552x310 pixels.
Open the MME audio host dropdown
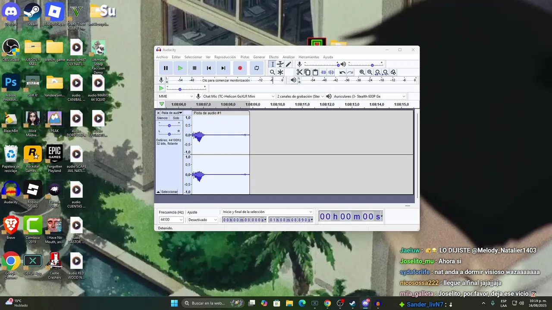176,96
